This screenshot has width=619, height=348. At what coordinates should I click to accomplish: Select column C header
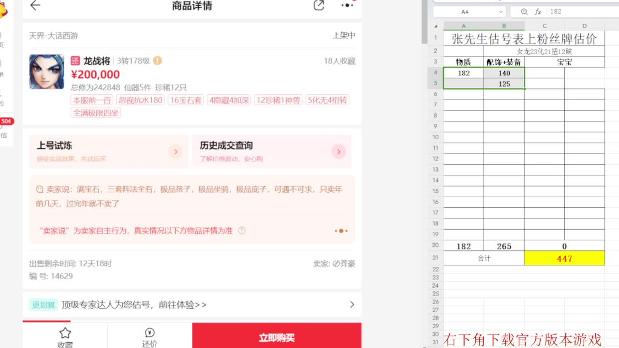tap(545, 26)
